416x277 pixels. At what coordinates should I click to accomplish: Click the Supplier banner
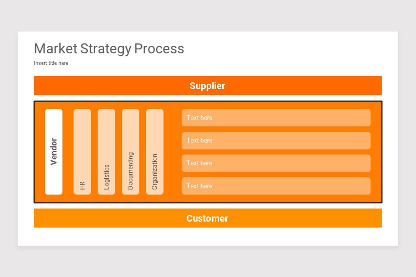coord(208,86)
